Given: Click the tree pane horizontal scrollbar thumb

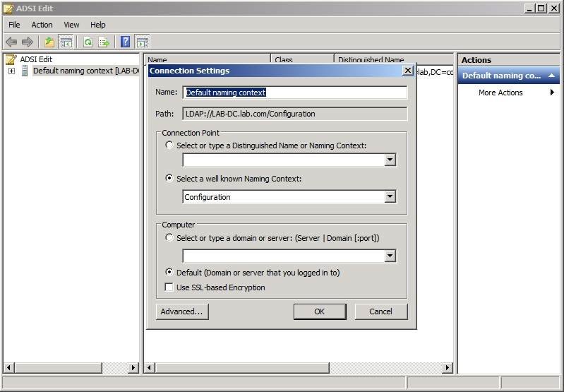Looking at the screenshot, I should (x=58, y=367).
